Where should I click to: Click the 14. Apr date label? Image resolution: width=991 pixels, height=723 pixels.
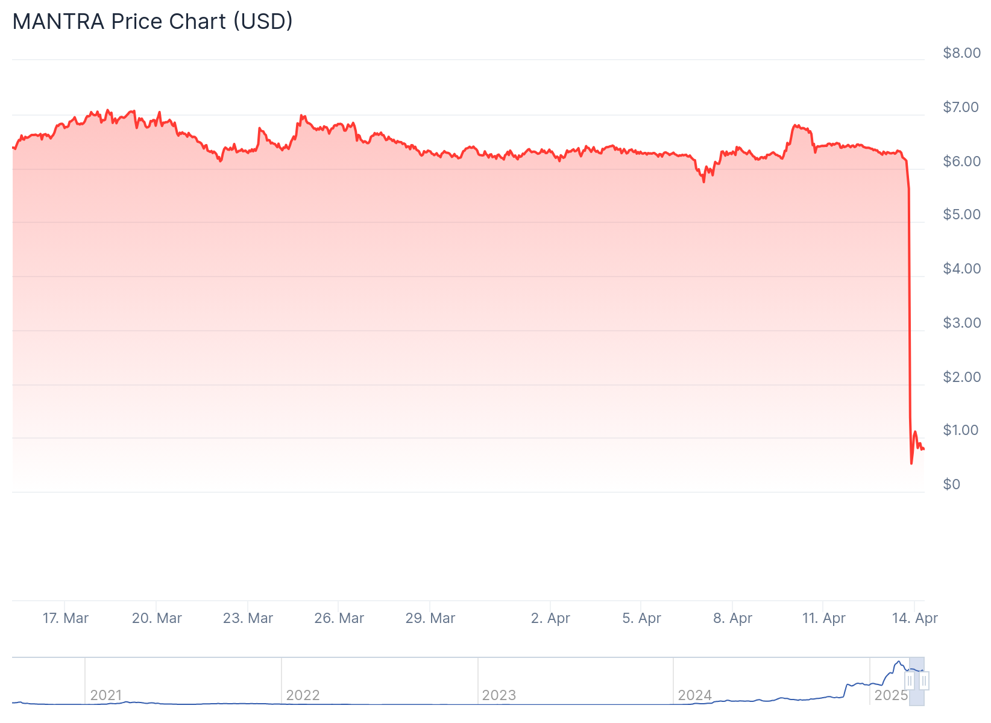pos(914,618)
